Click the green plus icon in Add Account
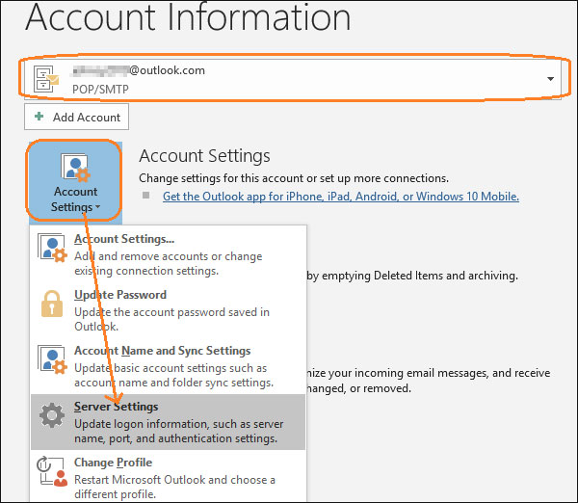The image size is (578, 503). click(39, 117)
